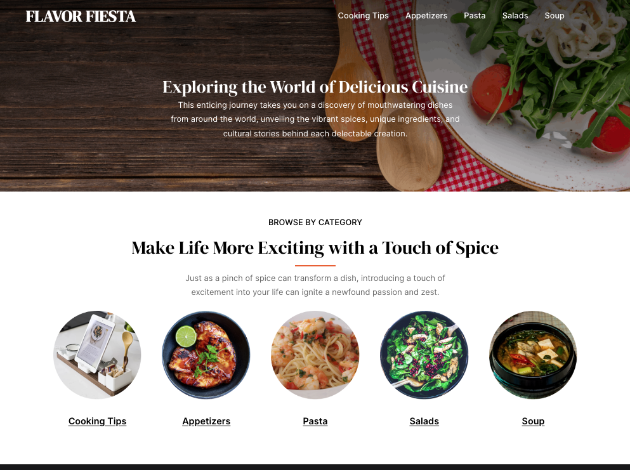Go to the underlined Soup category link
This screenshot has width=630, height=470.
(x=533, y=421)
